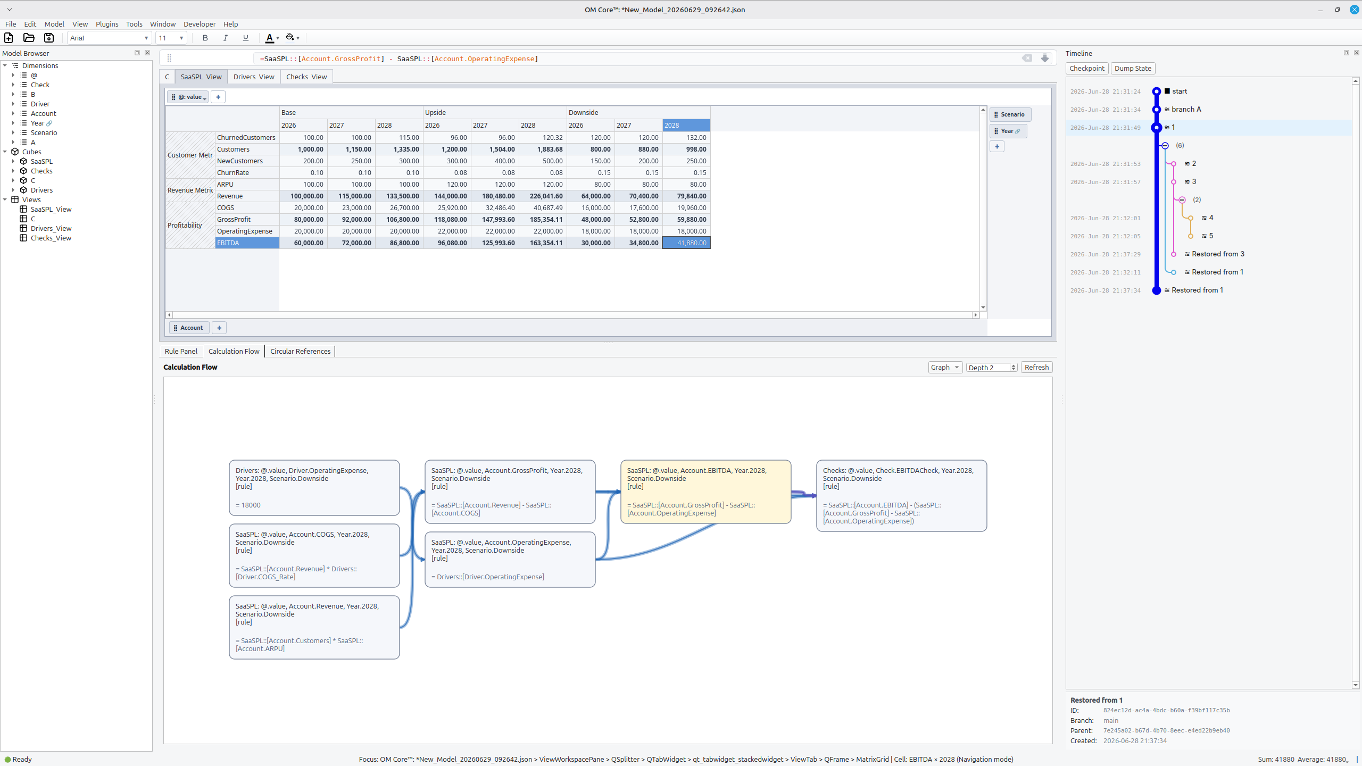Select the Driver dimension list icon
Viewport: 1362px width, 766px height.
point(23,104)
